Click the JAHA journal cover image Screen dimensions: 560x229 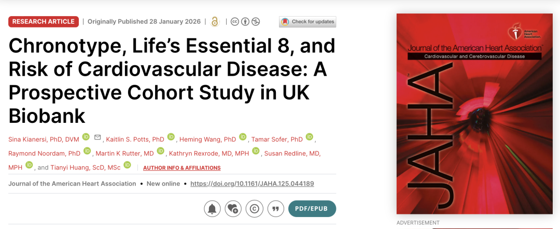point(474,113)
